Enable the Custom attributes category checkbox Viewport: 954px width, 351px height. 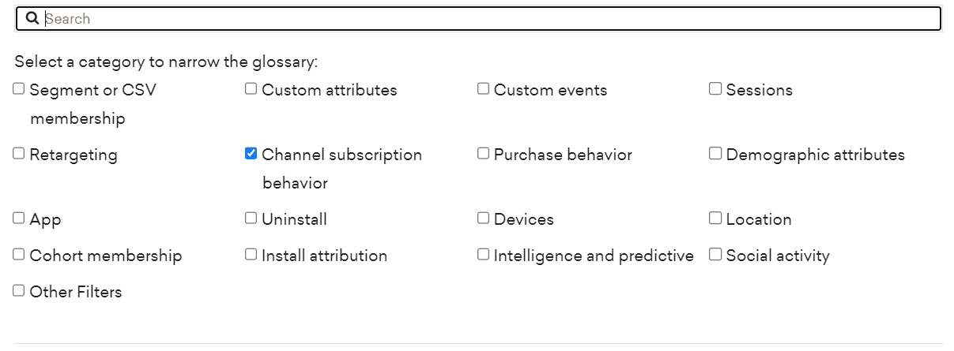pos(251,89)
